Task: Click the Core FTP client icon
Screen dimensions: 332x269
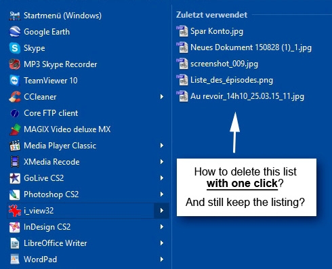Action: 15,113
